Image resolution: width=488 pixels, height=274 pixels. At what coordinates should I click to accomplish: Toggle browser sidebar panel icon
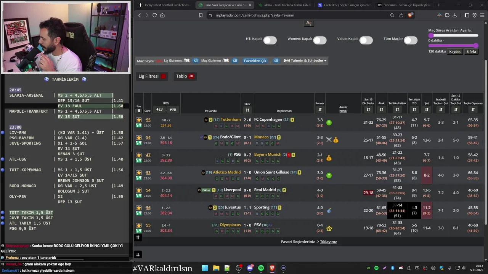467,15
